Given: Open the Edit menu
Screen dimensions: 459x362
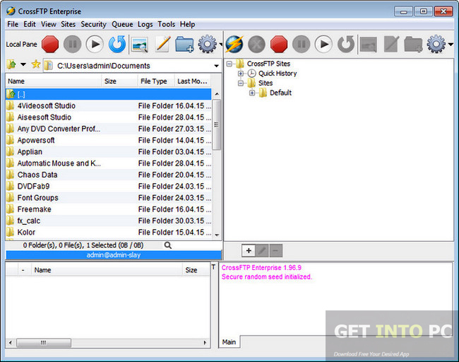Looking at the screenshot, I should [30, 24].
